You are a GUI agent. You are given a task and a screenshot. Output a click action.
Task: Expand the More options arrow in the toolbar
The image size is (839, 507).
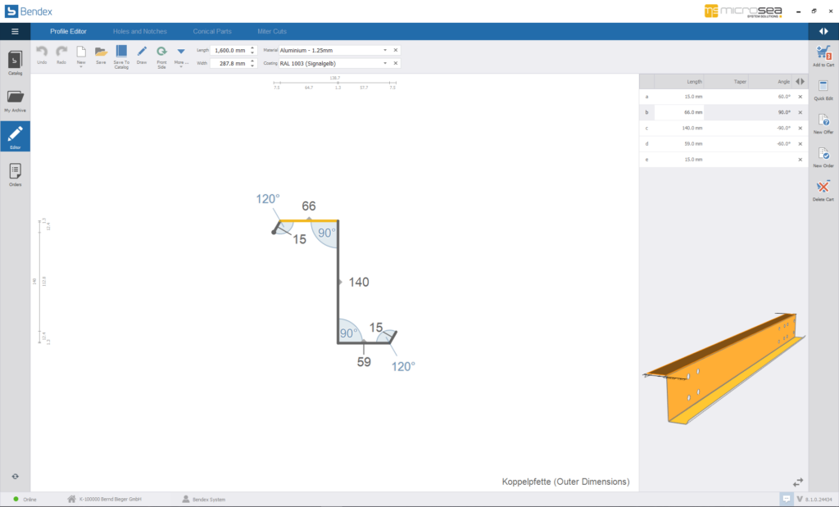[181, 50]
